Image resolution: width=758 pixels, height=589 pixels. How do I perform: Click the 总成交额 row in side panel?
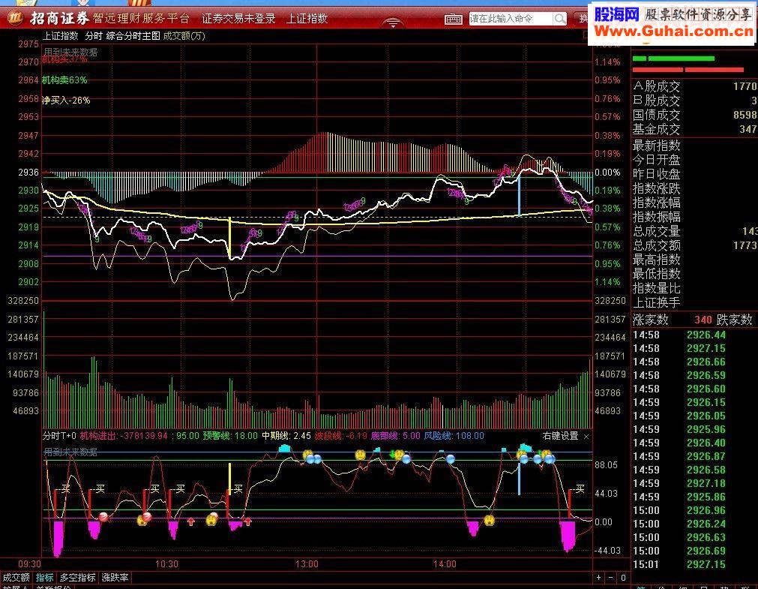(x=695, y=245)
